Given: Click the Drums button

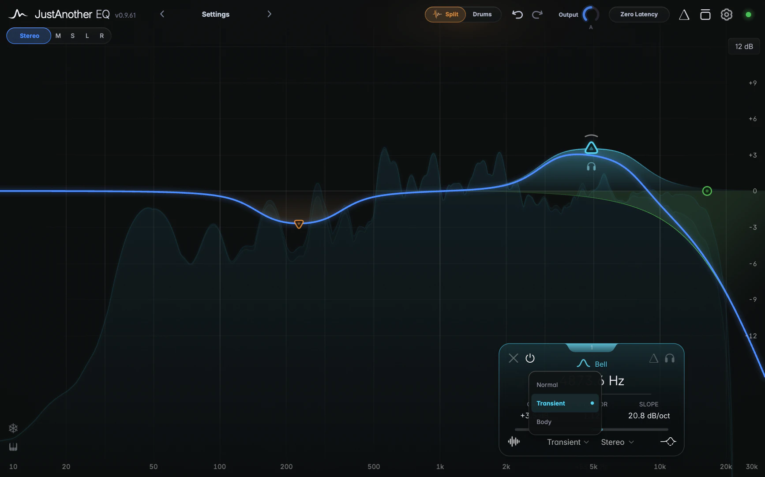Looking at the screenshot, I should tap(482, 14).
